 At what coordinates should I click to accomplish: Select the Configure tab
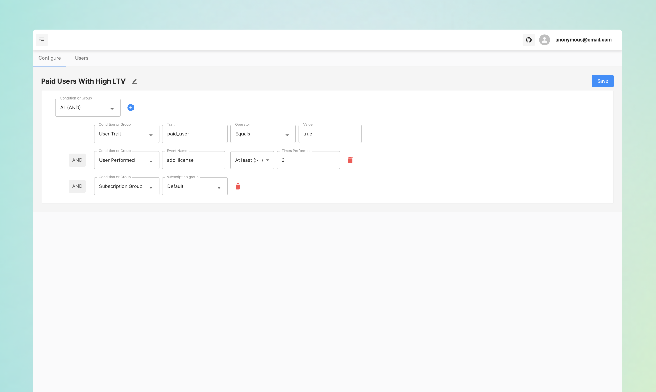pyautogui.click(x=50, y=58)
